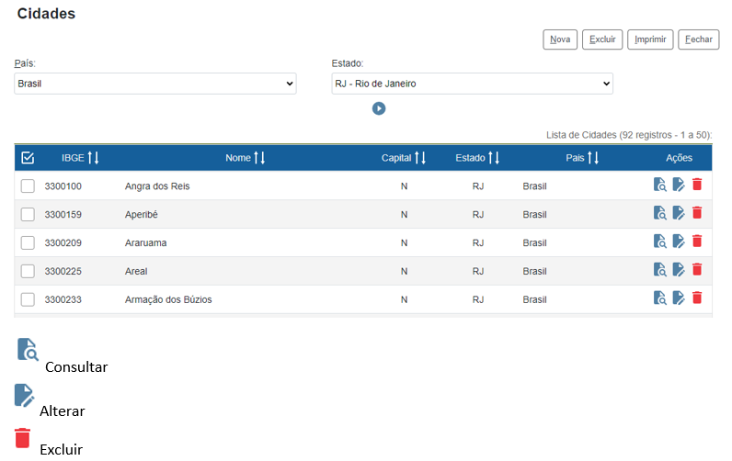Viewport: 732px width, 461px height.
Task: Click the Imprimir button
Action: click(x=650, y=39)
